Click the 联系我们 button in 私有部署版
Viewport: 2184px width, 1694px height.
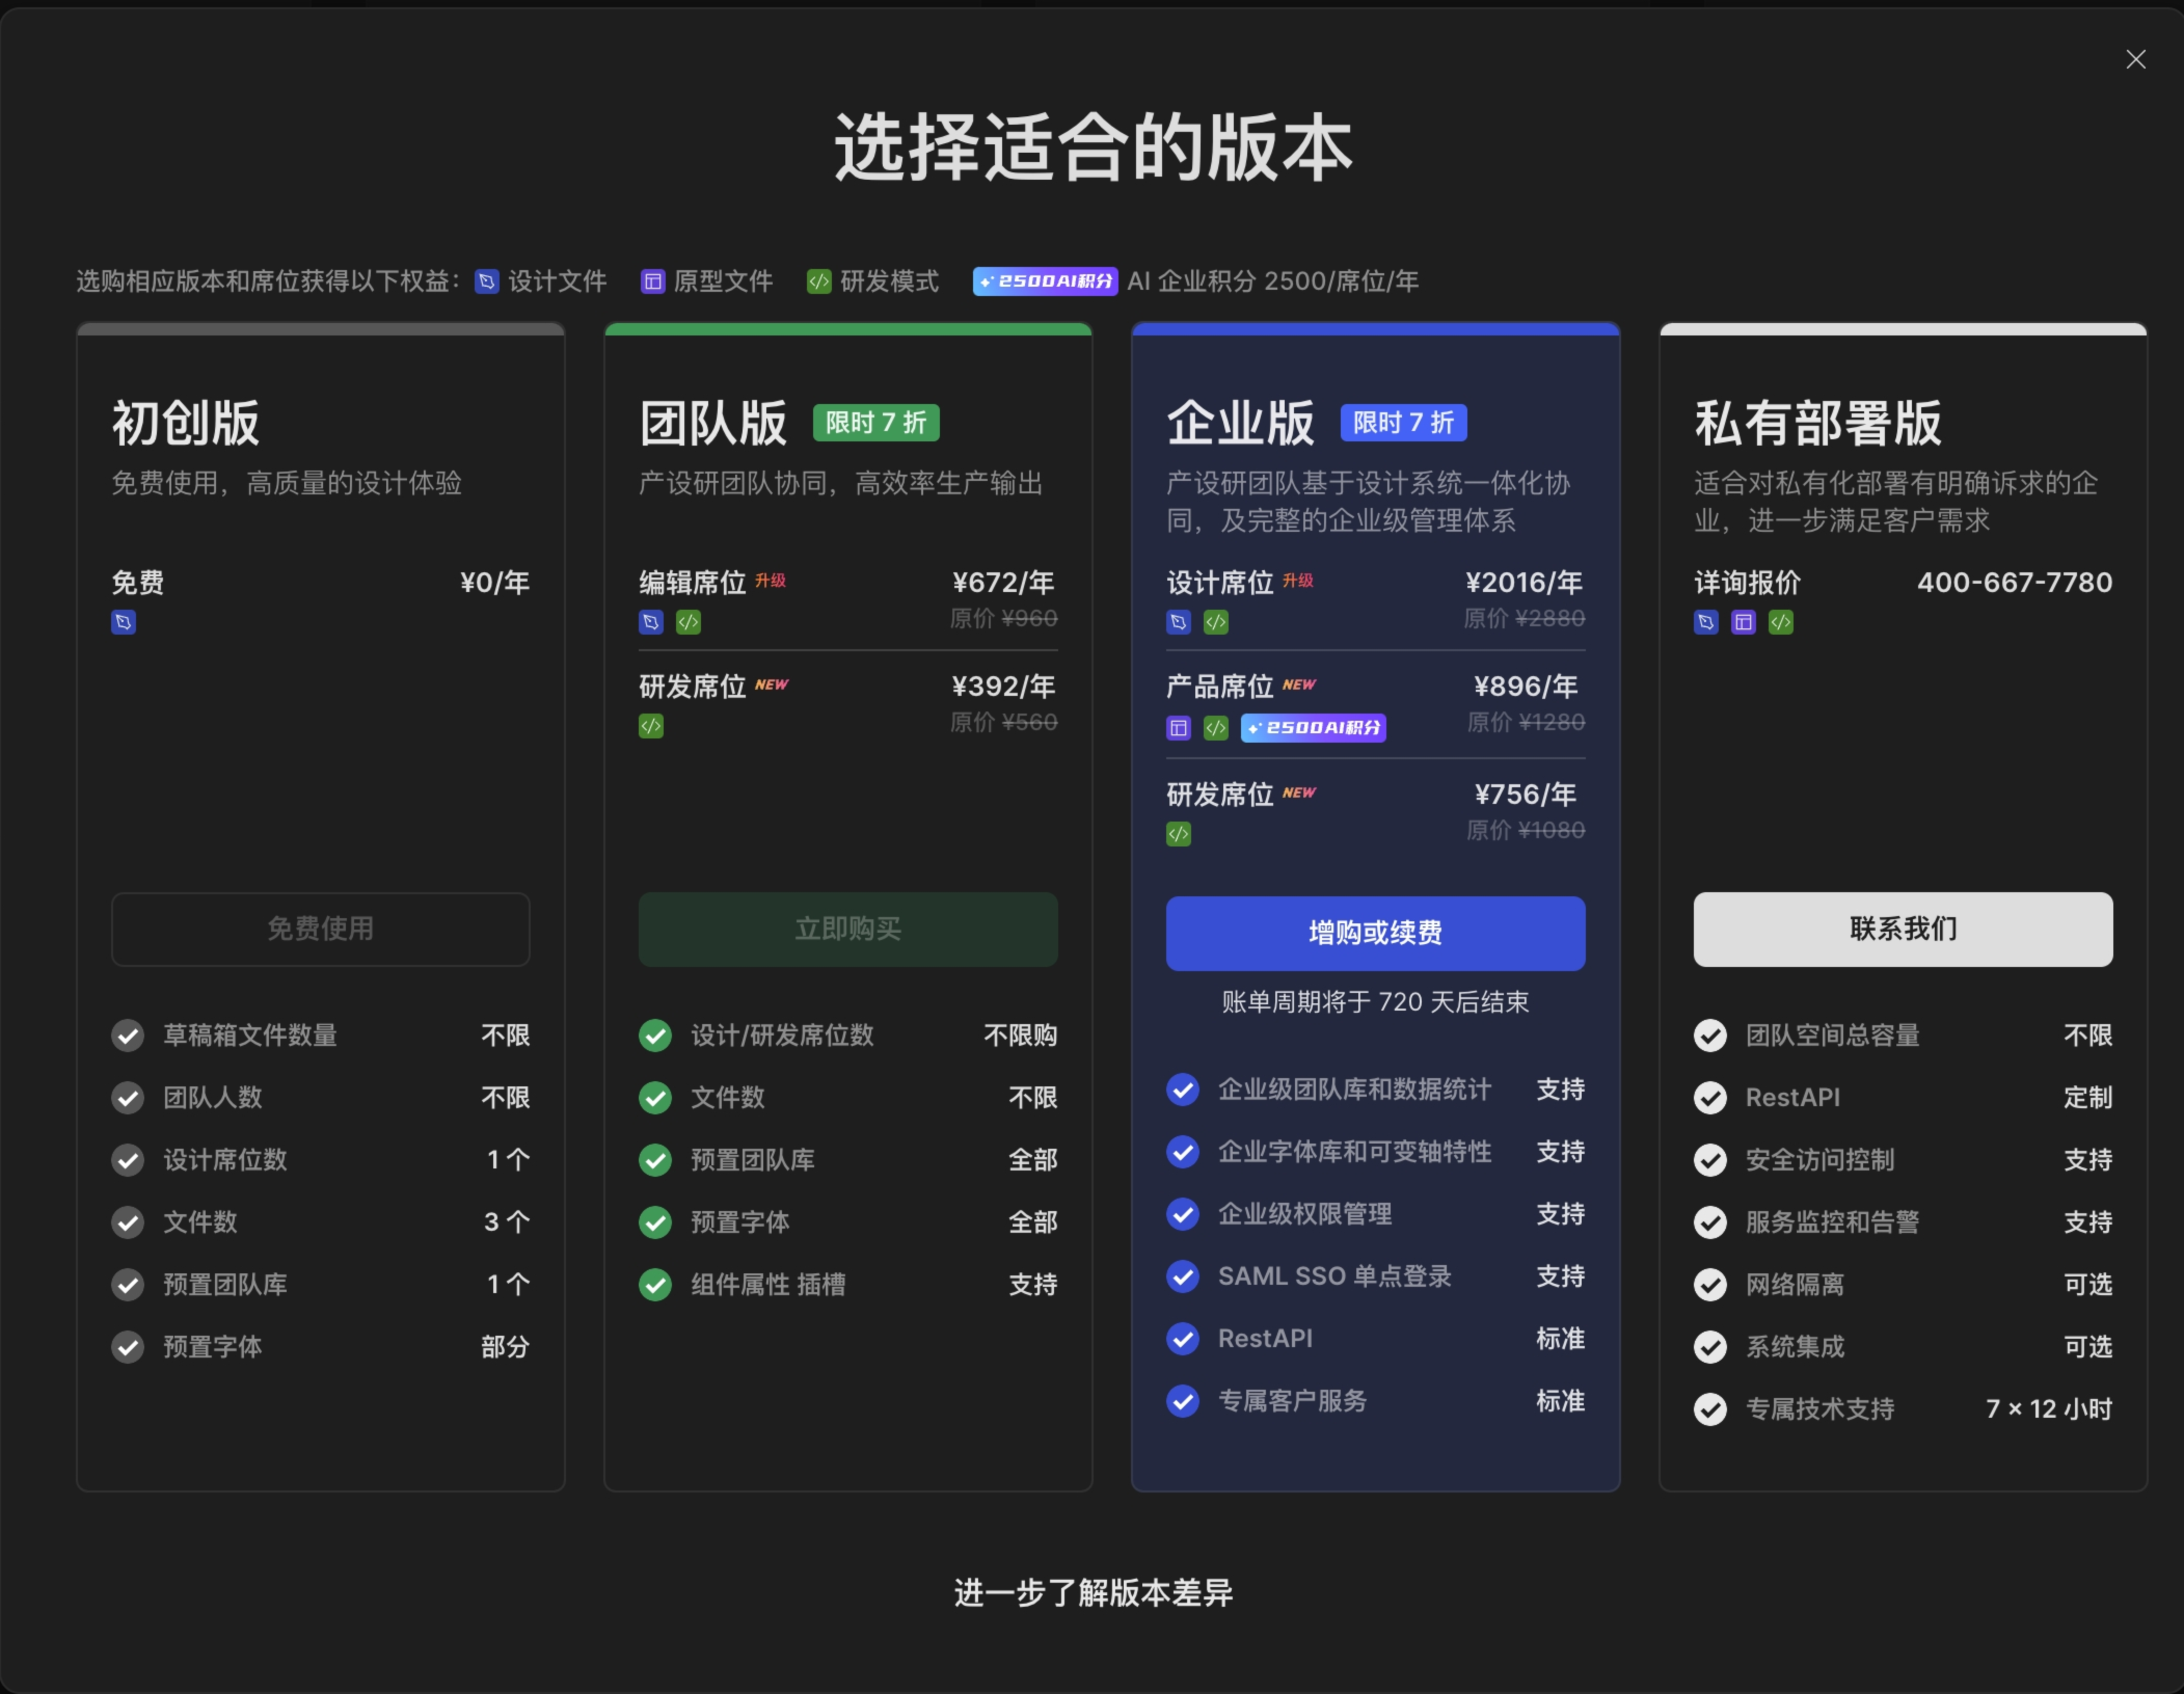[x=1903, y=929]
